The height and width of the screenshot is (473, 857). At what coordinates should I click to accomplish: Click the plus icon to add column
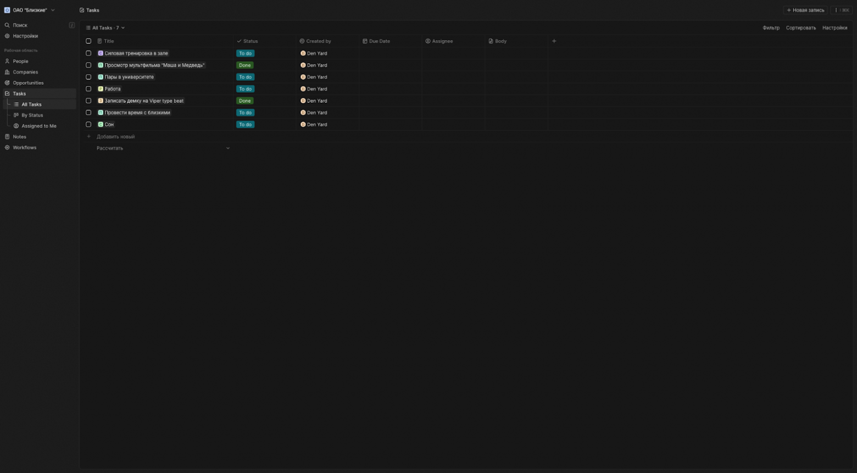554,41
